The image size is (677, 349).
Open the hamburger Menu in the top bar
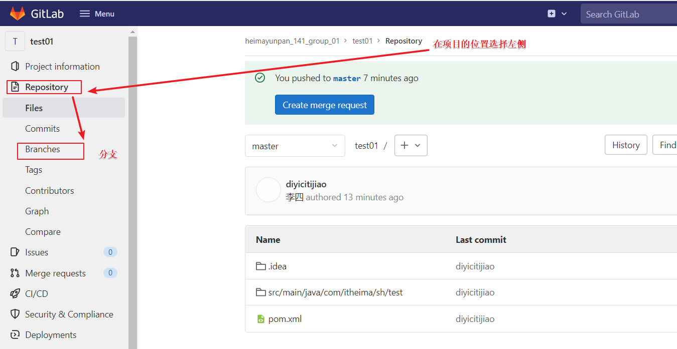[x=97, y=14]
